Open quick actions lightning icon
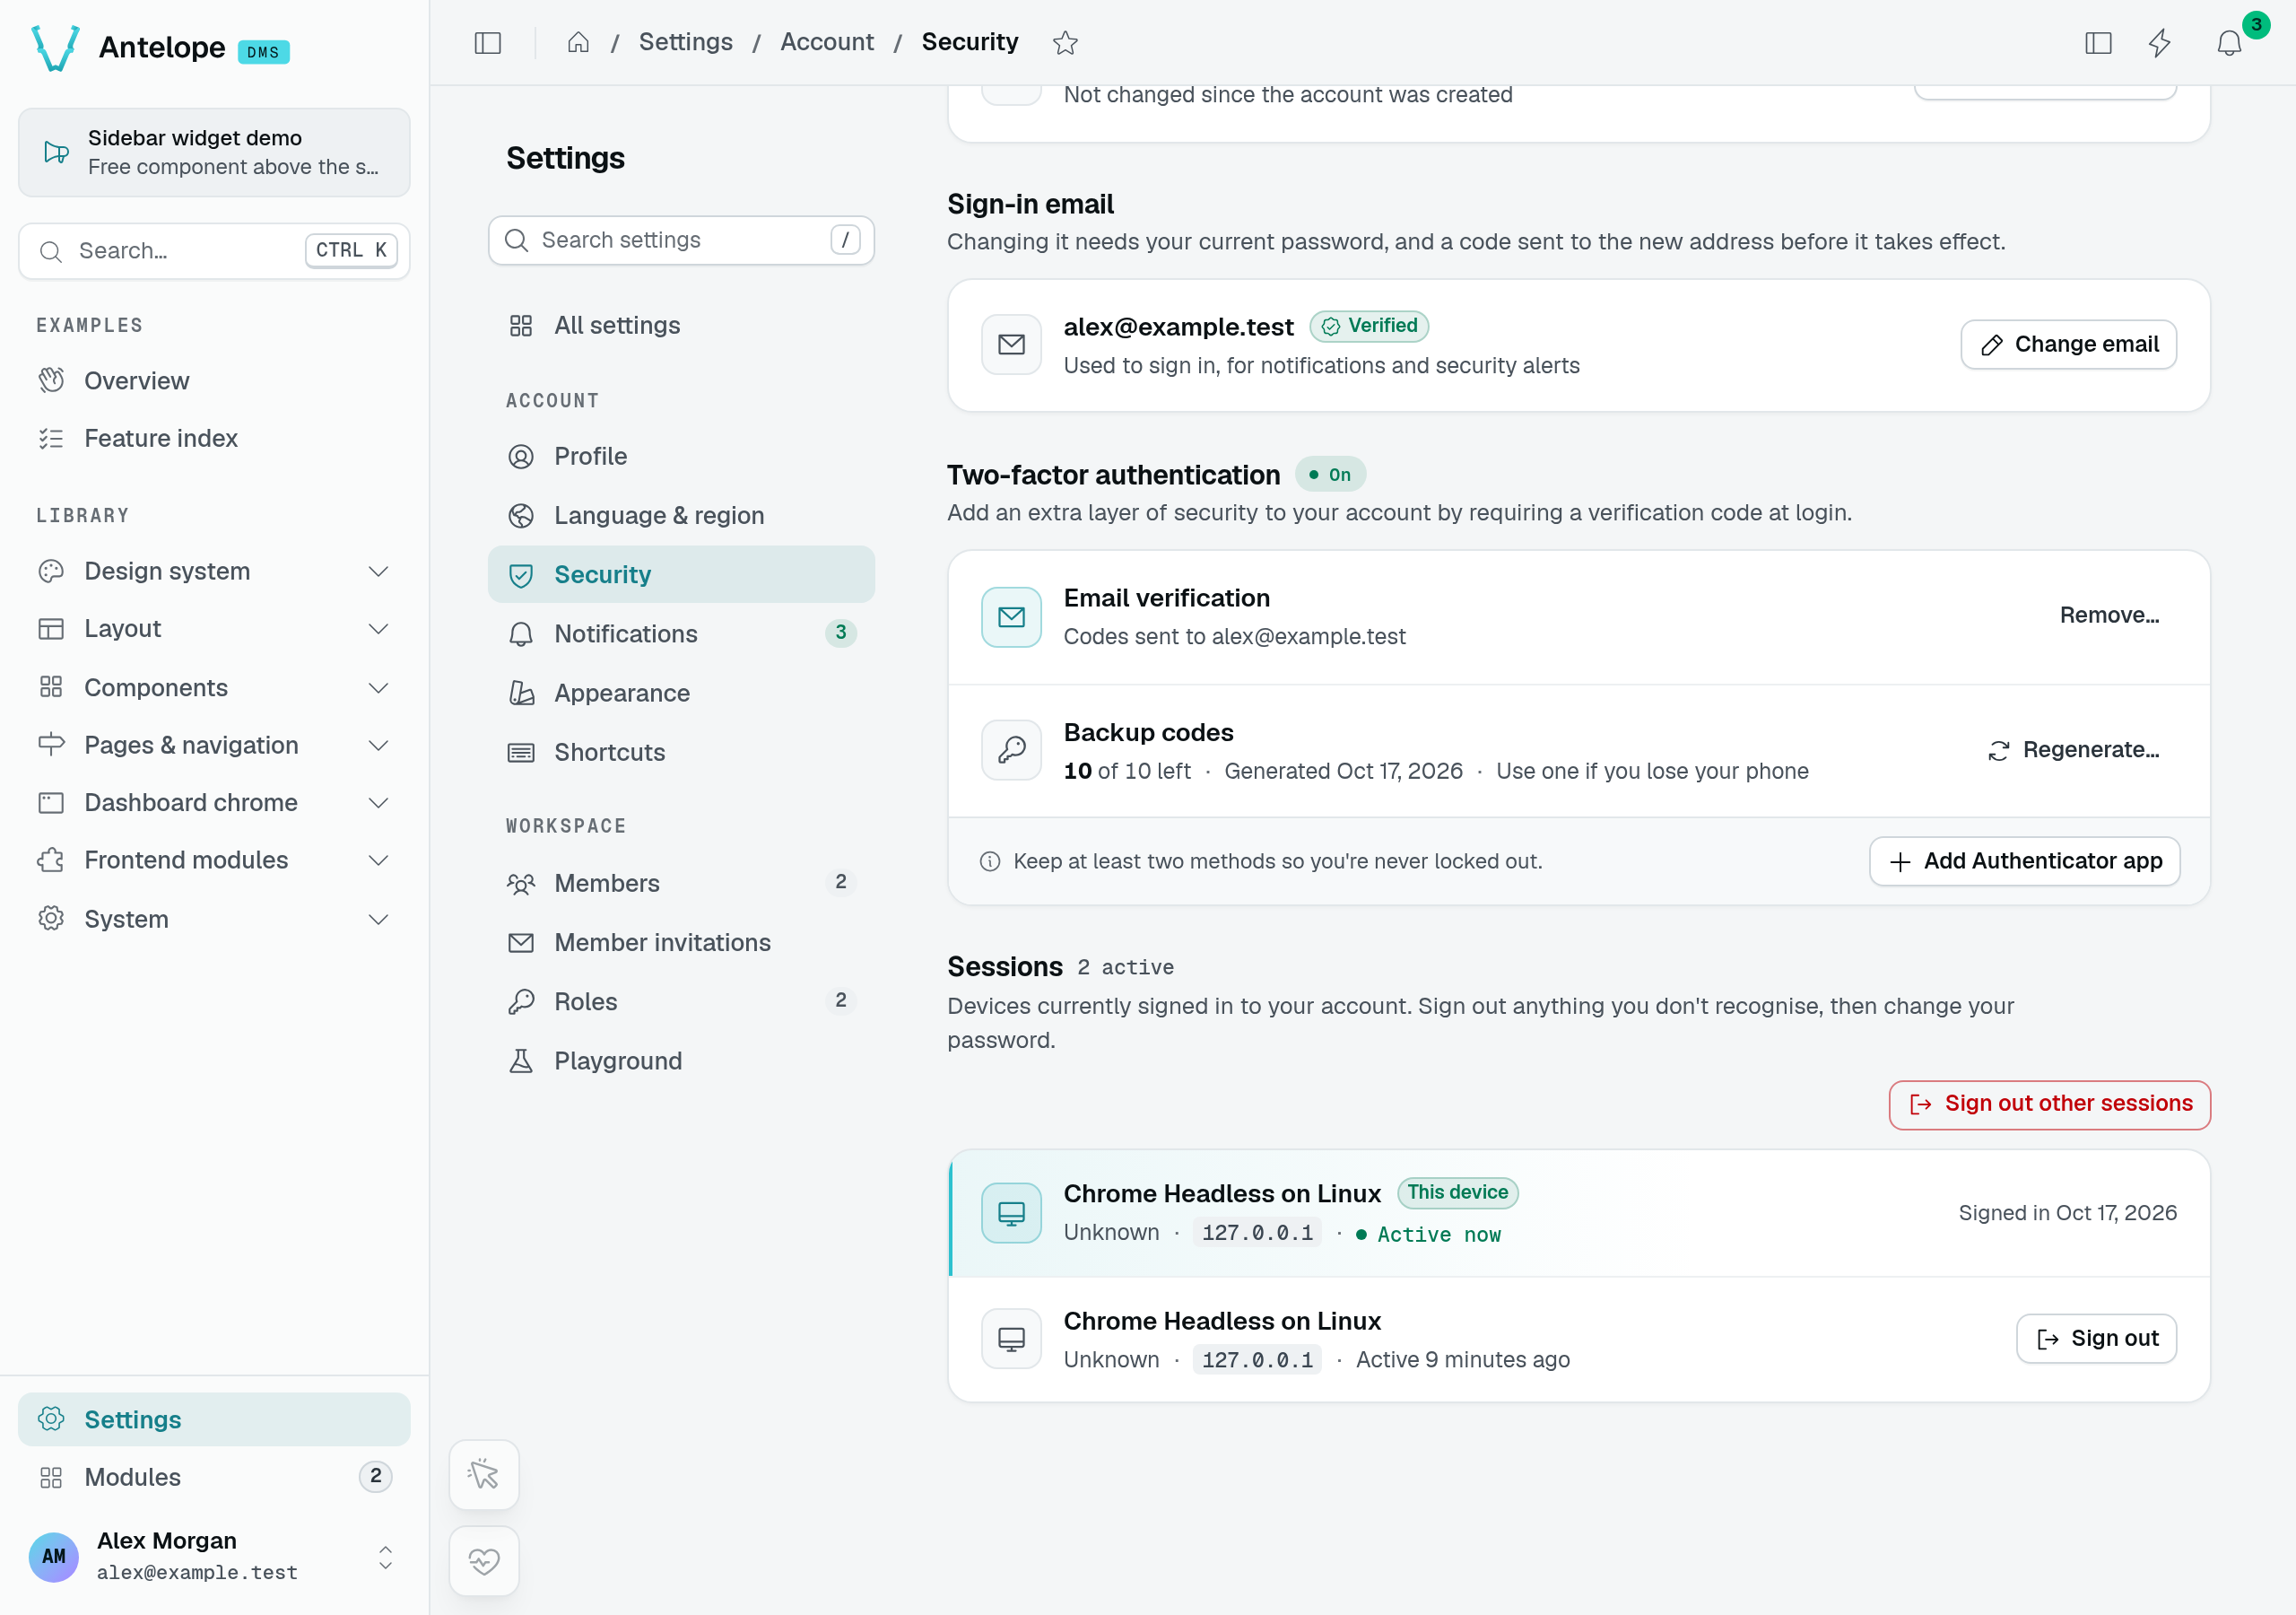The width and height of the screenshot is (2296, 1615). (x=2160, y=42)
